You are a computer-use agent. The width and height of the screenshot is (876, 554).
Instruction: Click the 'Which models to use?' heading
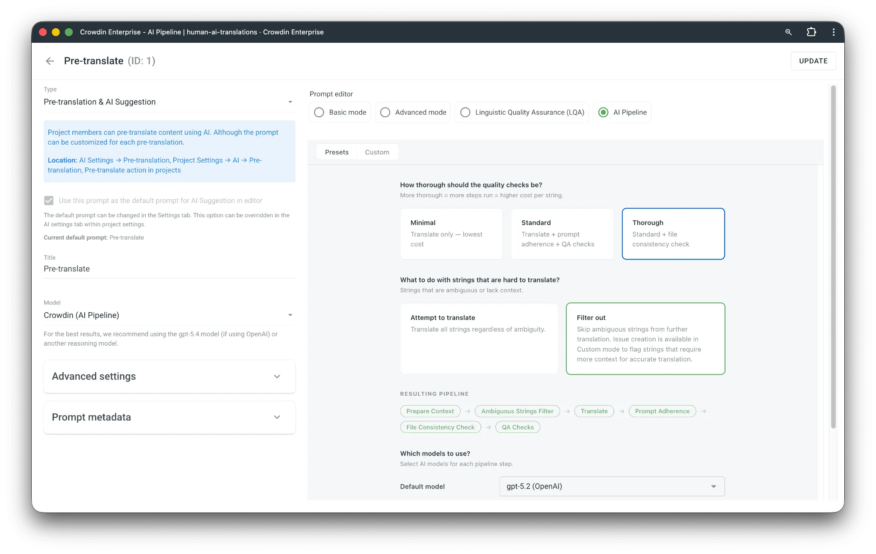click(435, 453)
